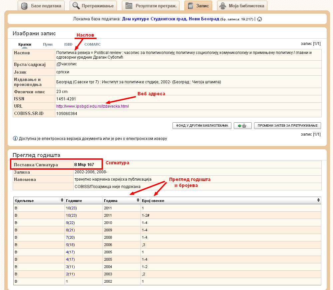Viewport: 333px width, 290px height.
Task: Sort the table by Одељење column arrows
Action: 62,201
